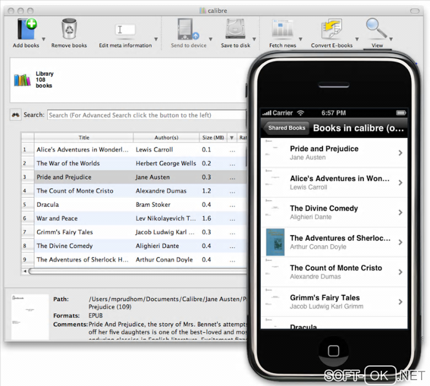Select Alice's Adventures in Wonderland row
Viewport: 430px width, 386px height.
tap(134, 149)
